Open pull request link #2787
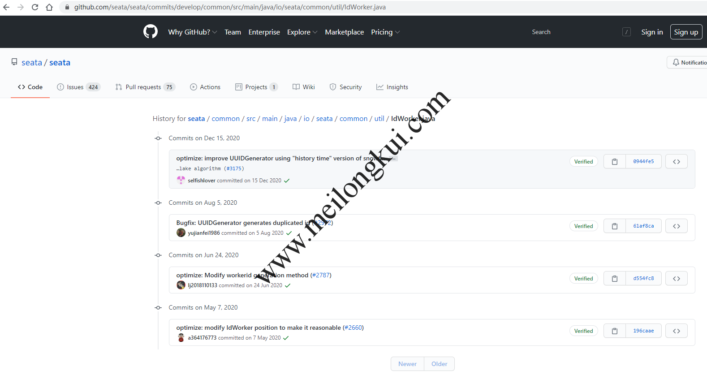The width and height of the screenshot is (707, 375). (x=321, y=275)
